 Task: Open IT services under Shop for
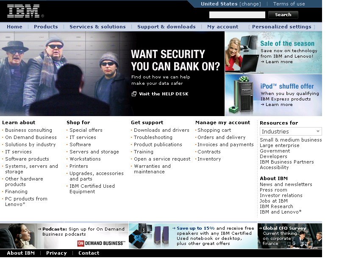83,137
